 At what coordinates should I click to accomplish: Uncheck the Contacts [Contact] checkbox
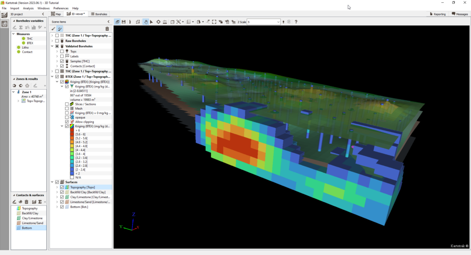[62, 66]
